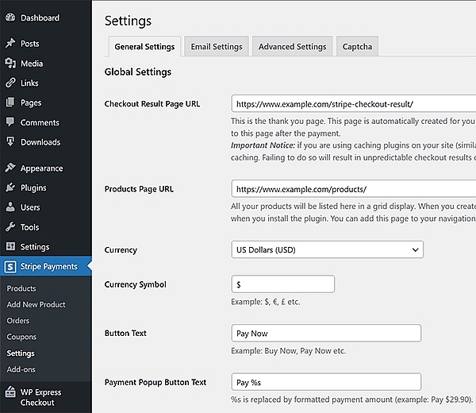Click the Media library icon

(x=10, y=63)
